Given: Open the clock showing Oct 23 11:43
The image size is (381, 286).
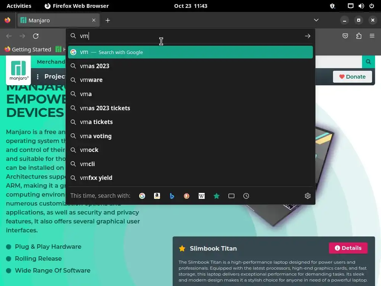Looking at the screenshot, I should (x=191, y=6).
